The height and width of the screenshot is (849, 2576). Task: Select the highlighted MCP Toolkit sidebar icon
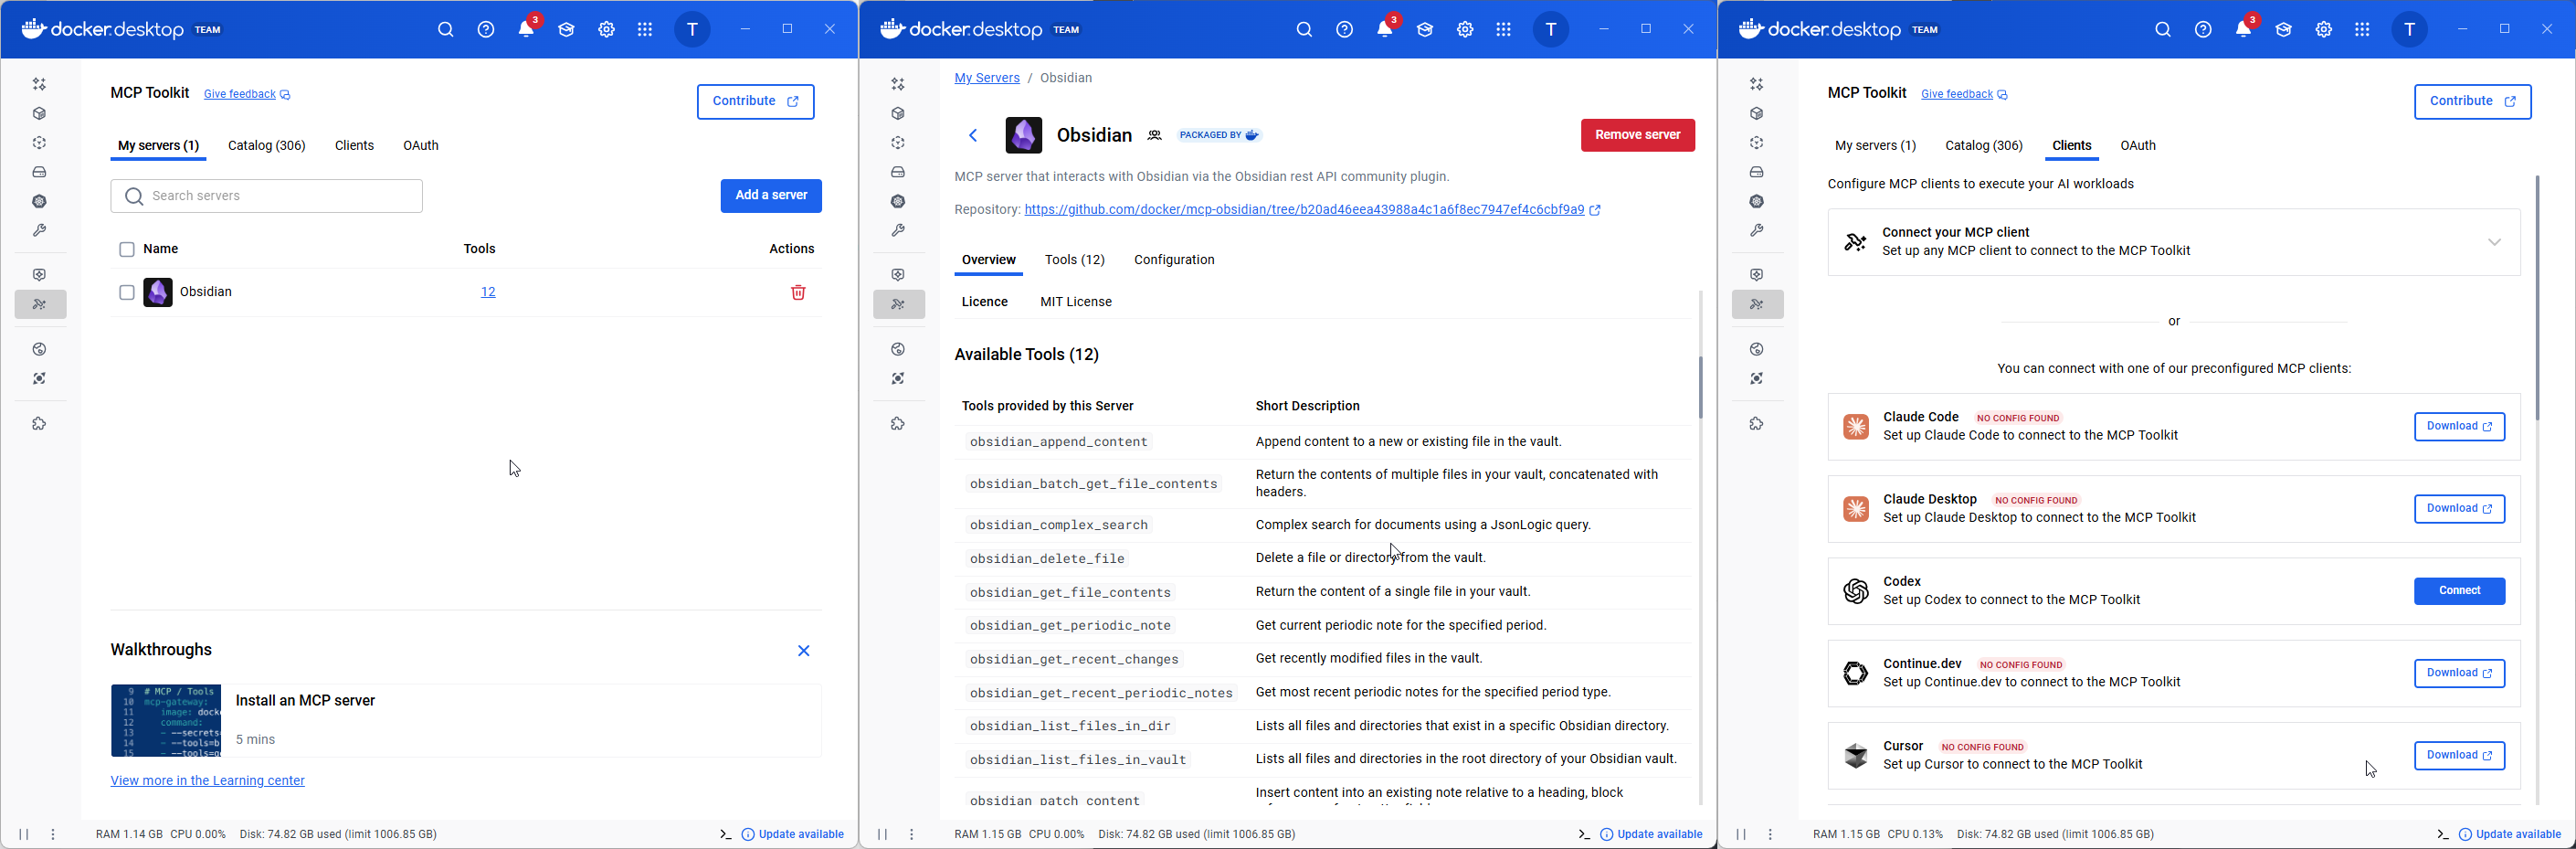pyautogui.click(x=40, y=304)
